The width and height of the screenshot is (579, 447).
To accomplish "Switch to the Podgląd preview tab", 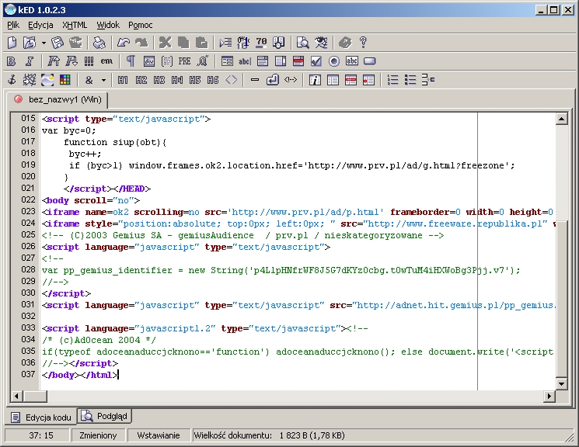I will (104, 417).
